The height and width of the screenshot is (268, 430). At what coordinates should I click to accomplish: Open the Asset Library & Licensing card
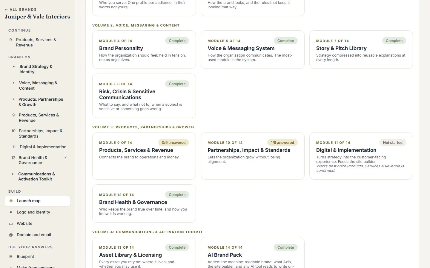click(144, 253)
